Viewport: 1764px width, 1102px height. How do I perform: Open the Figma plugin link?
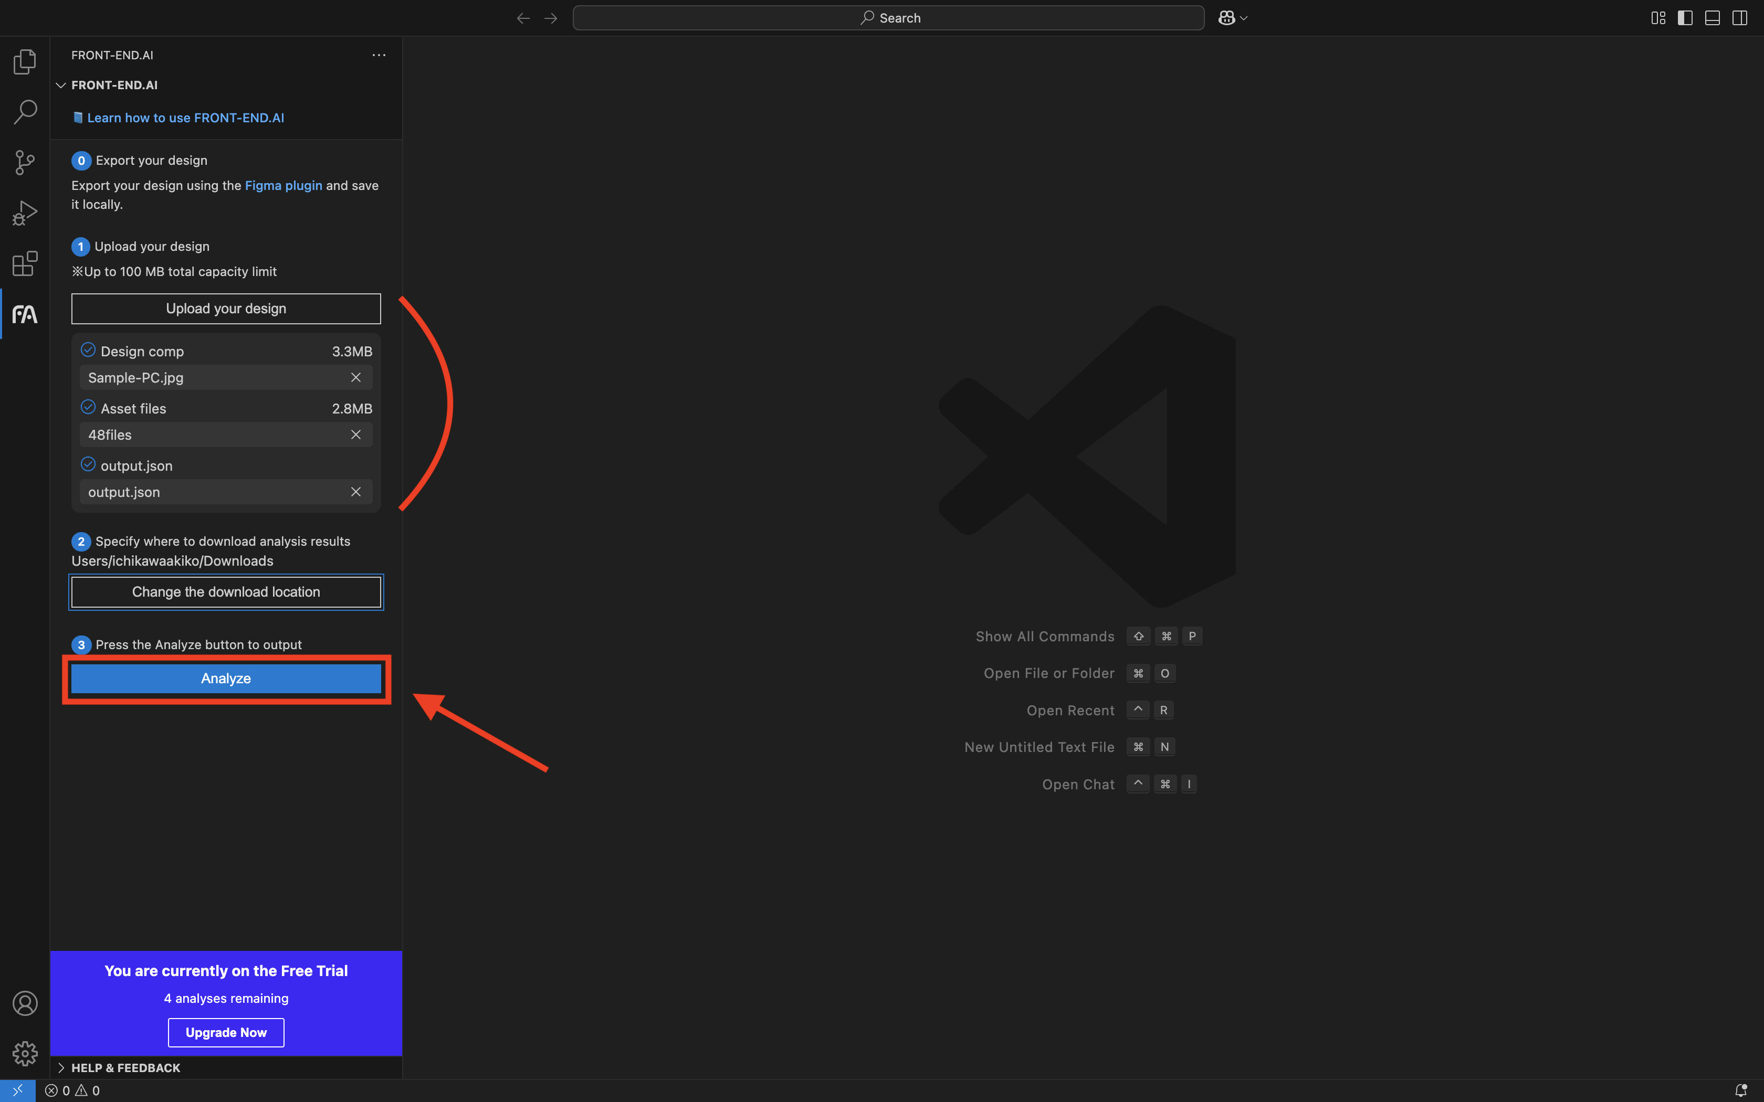[x=283, y=186]
